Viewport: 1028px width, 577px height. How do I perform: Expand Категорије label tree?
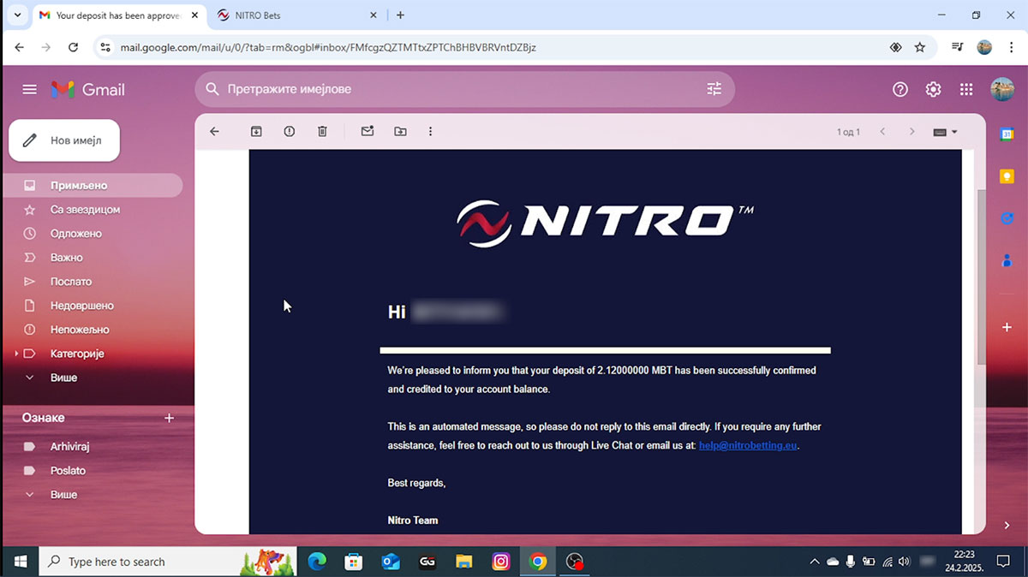coord(15,354)
